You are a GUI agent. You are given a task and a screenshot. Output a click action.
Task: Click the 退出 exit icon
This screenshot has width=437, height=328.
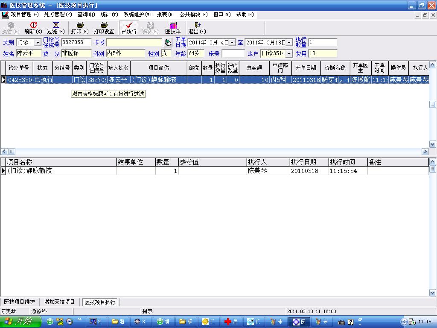(x=197, y=28)
